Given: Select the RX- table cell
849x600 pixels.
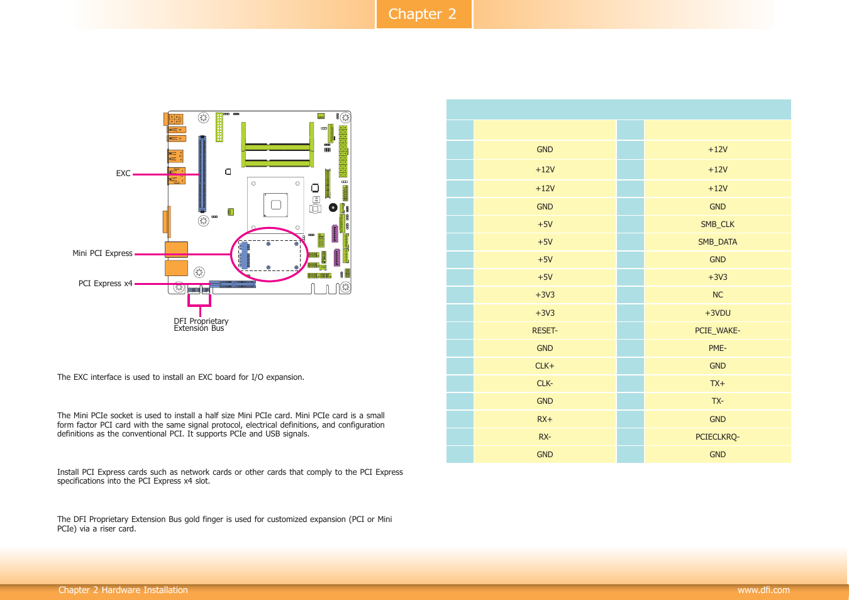Looking at the screenshot, I should pos(545,437).
